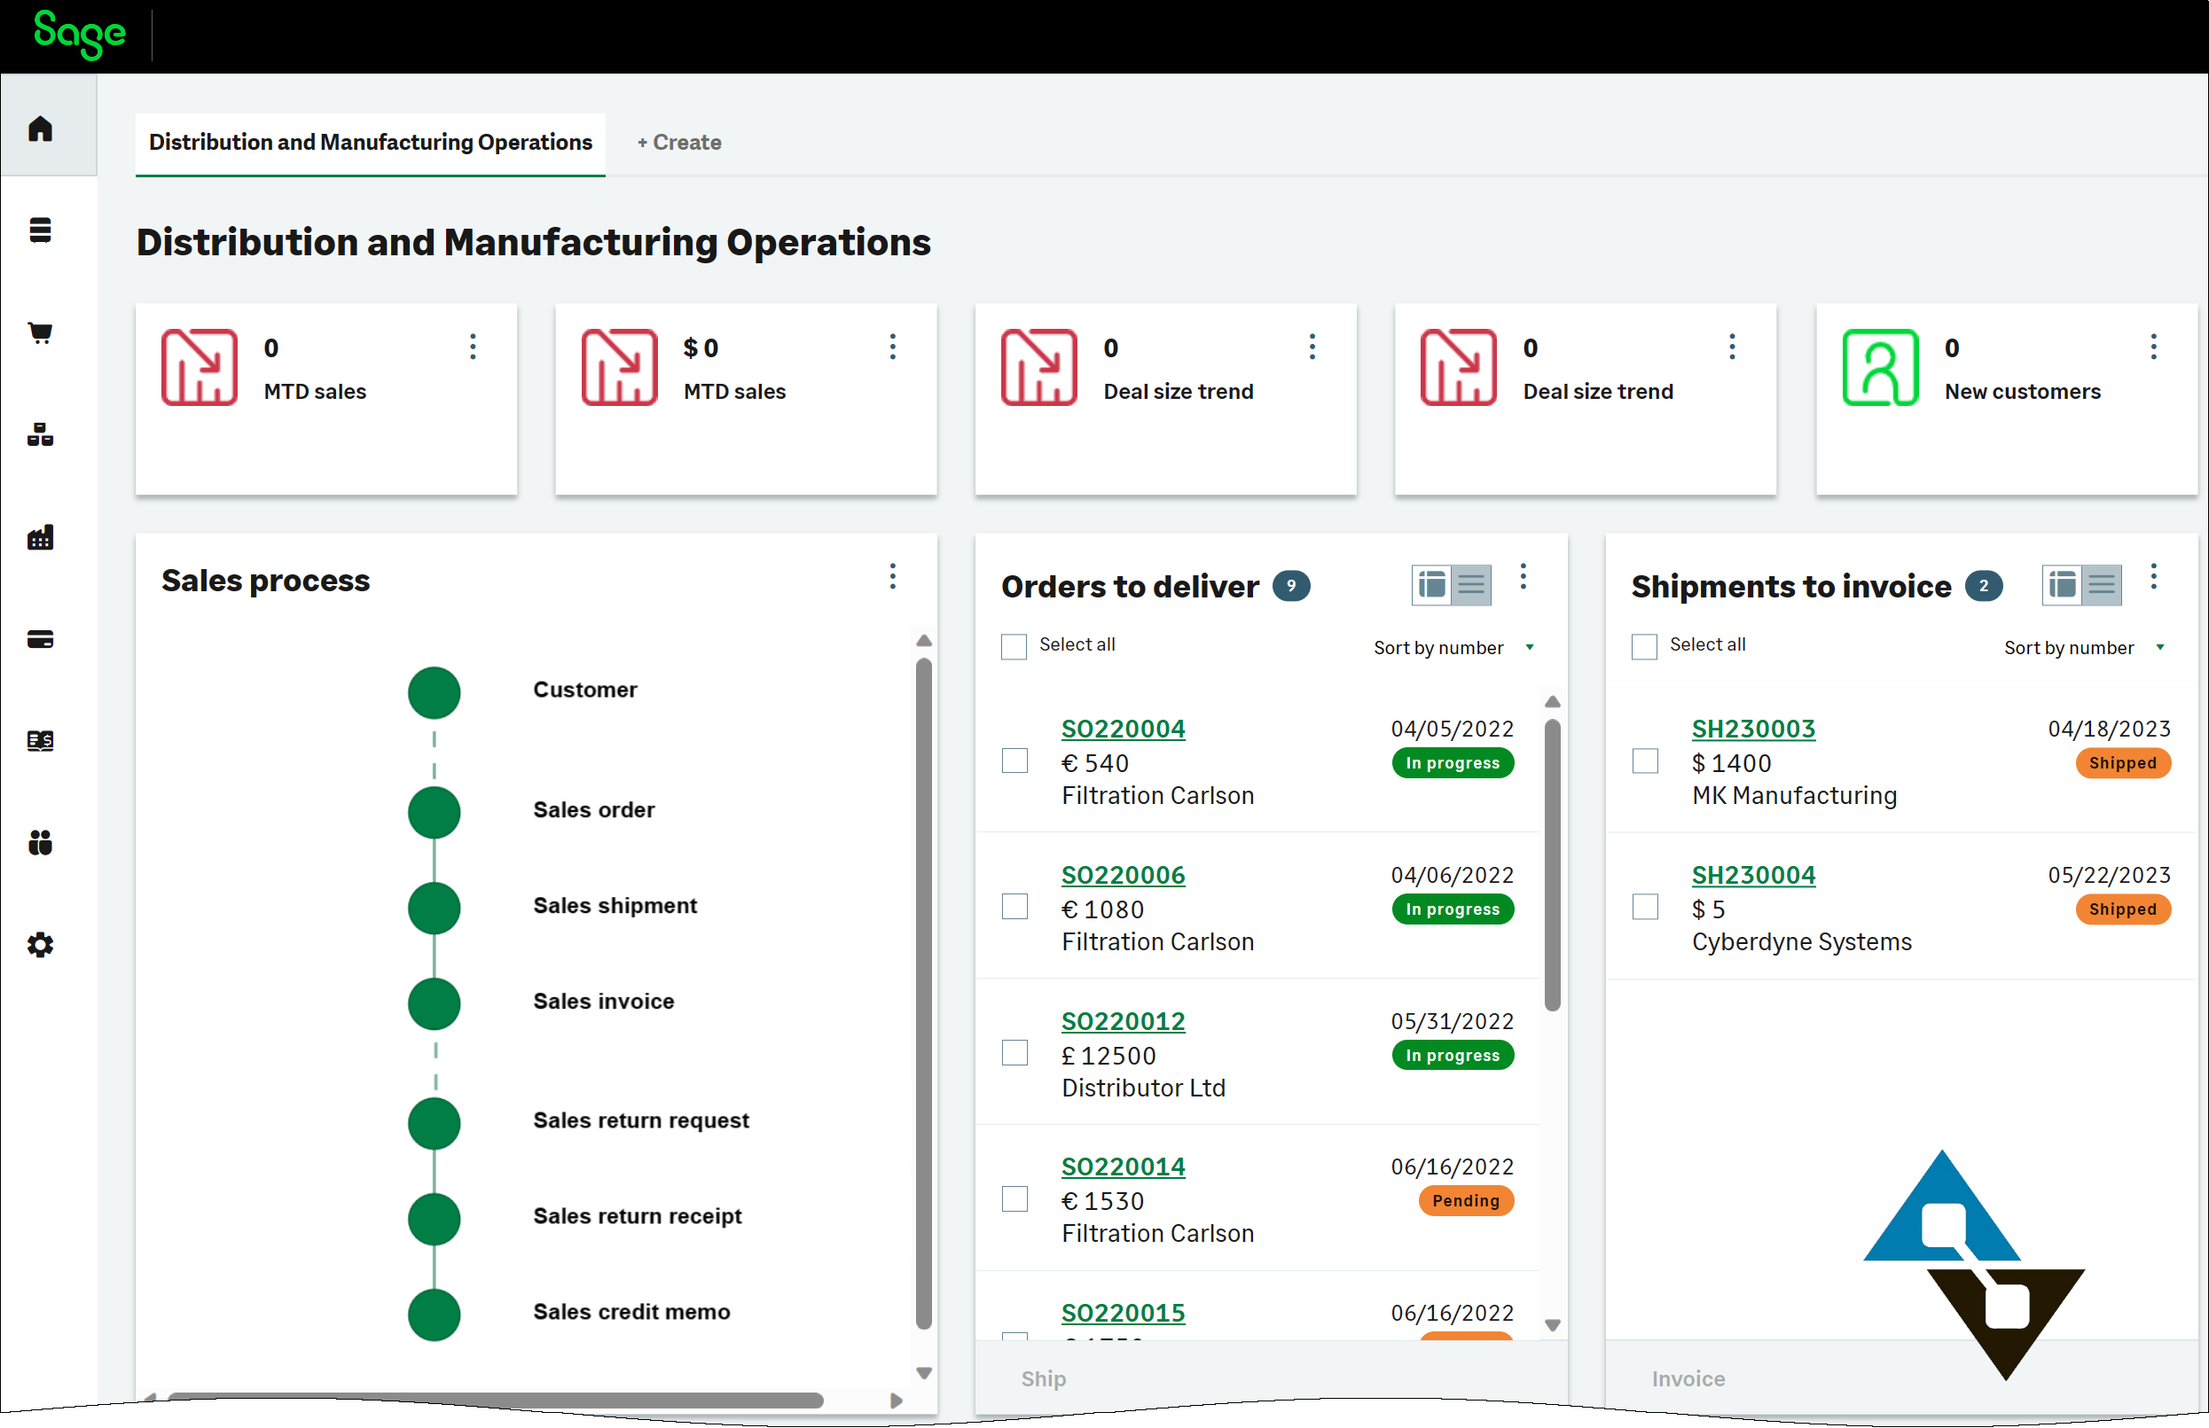Screen dimensions: 2209x1428
Task: Click scroll-down arrow in Orders to deliver
Action: pos(1552,1325)
